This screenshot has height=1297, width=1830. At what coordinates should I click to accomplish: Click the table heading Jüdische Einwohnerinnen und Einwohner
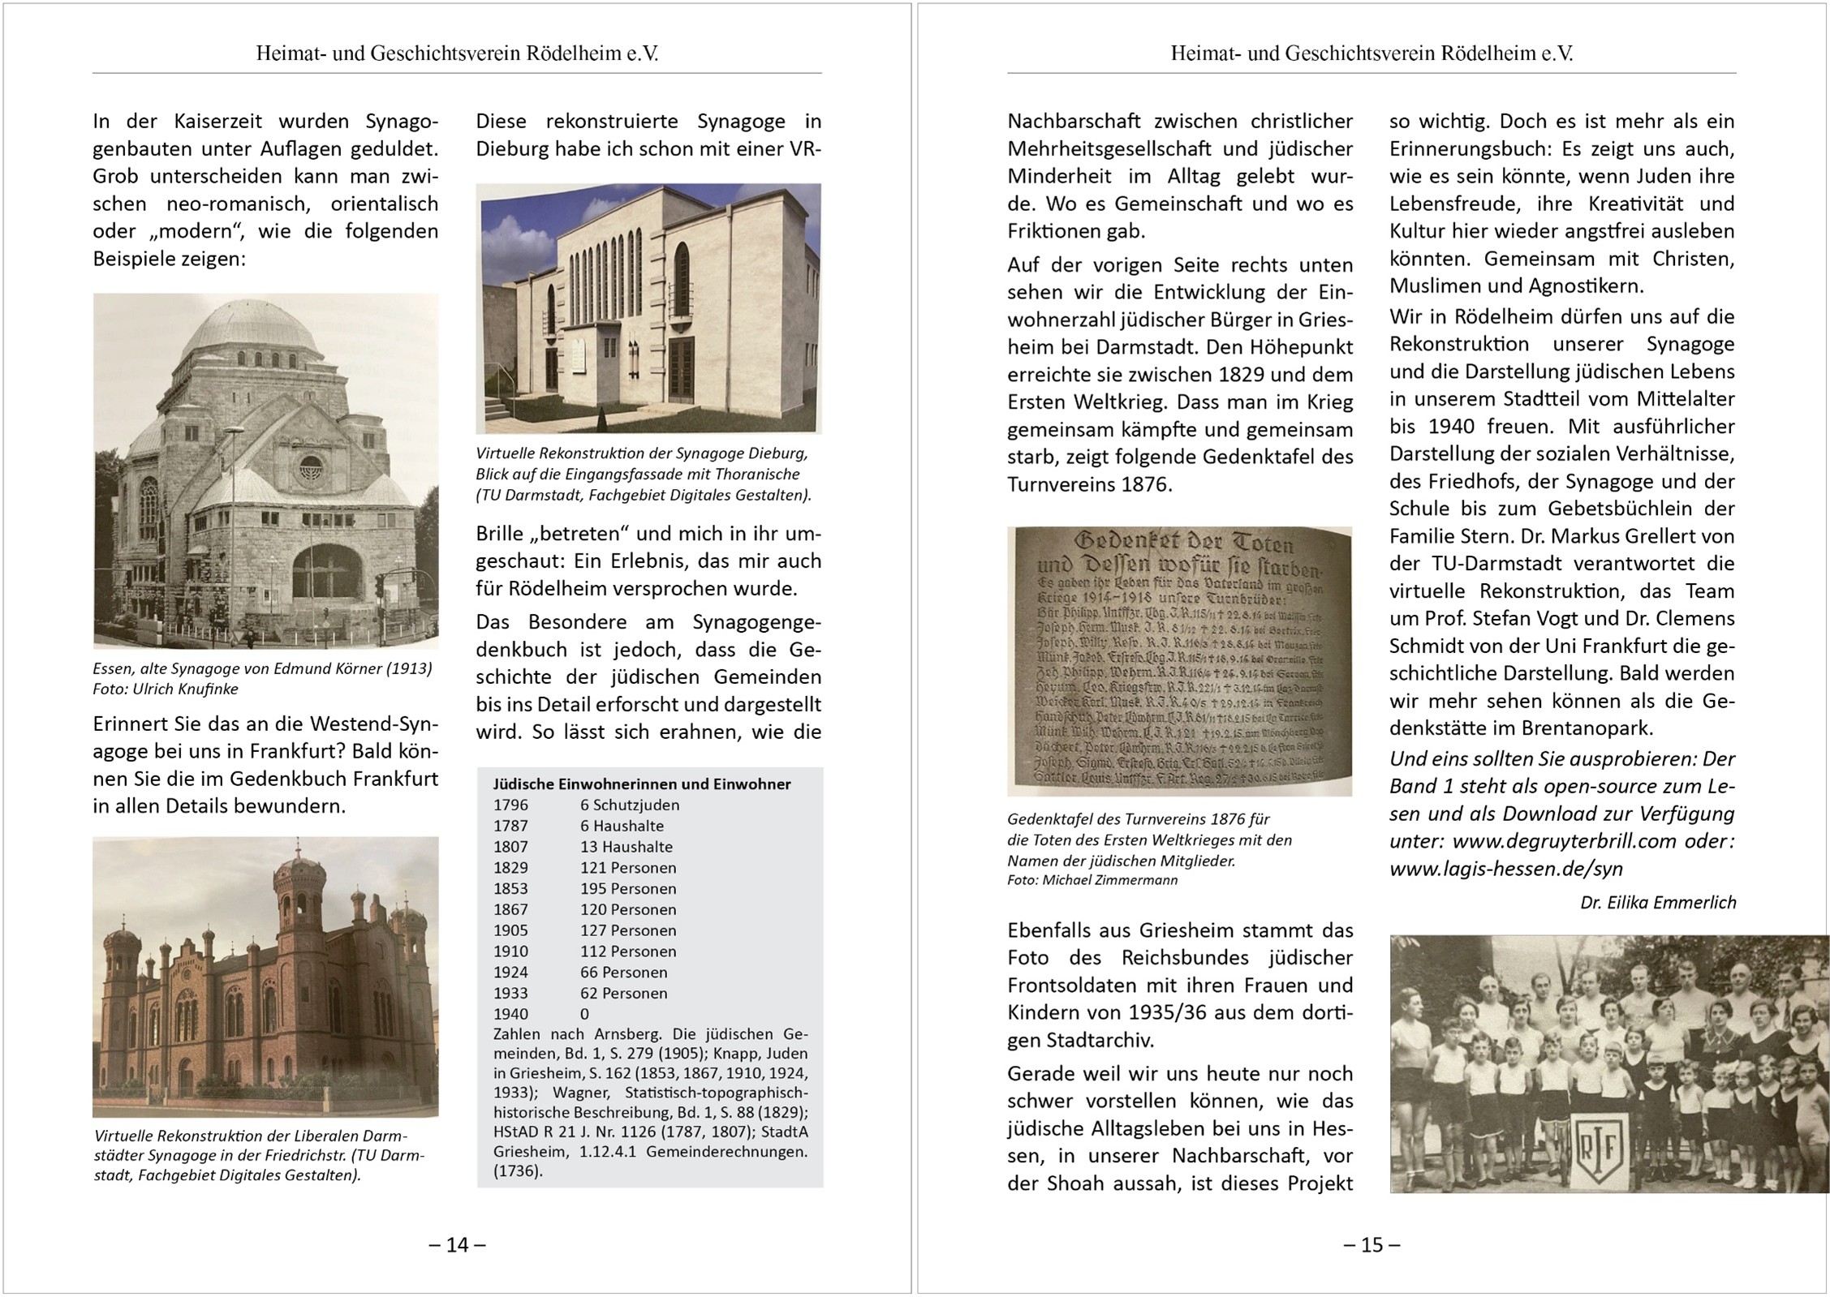642,784
